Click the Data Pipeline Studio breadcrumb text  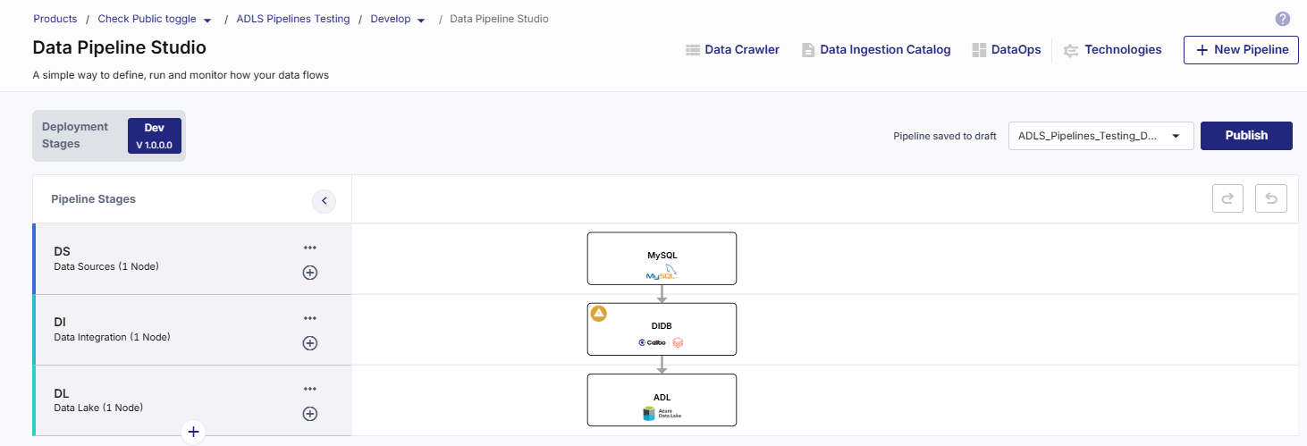(x=500, y=19)
